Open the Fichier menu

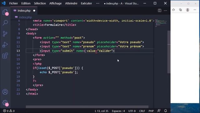point(13,3)
